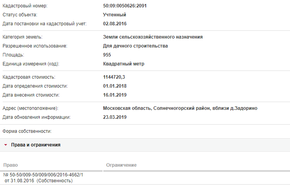Click the Квадратный метр unit value
This screenshot has width=290, height=185.
coord(124,64)
